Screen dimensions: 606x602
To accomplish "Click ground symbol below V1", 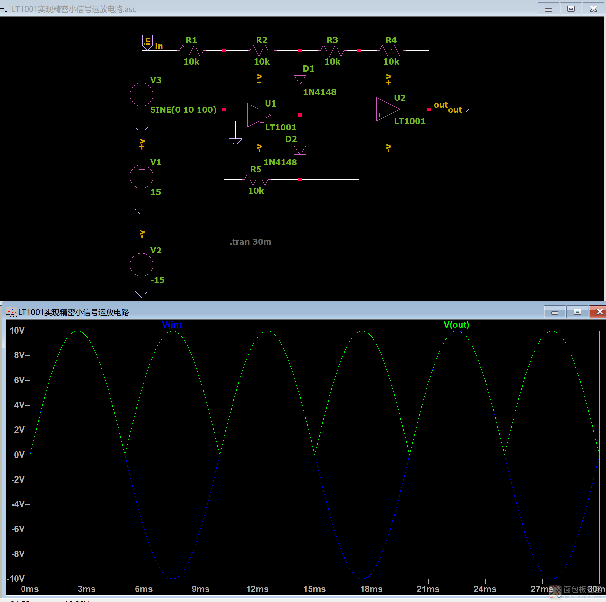I will coord(141,212).
